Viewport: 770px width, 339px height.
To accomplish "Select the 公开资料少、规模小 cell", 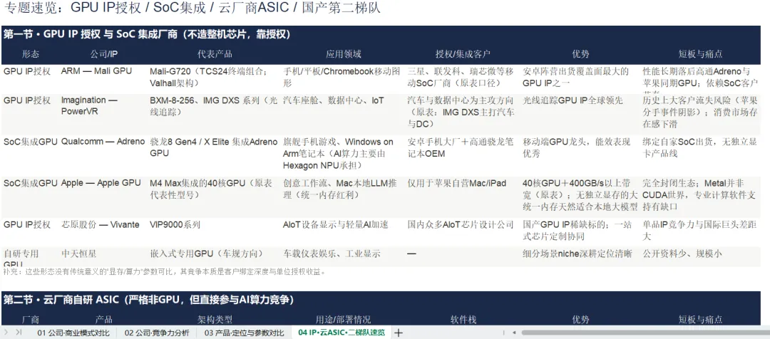I will 701,257.
